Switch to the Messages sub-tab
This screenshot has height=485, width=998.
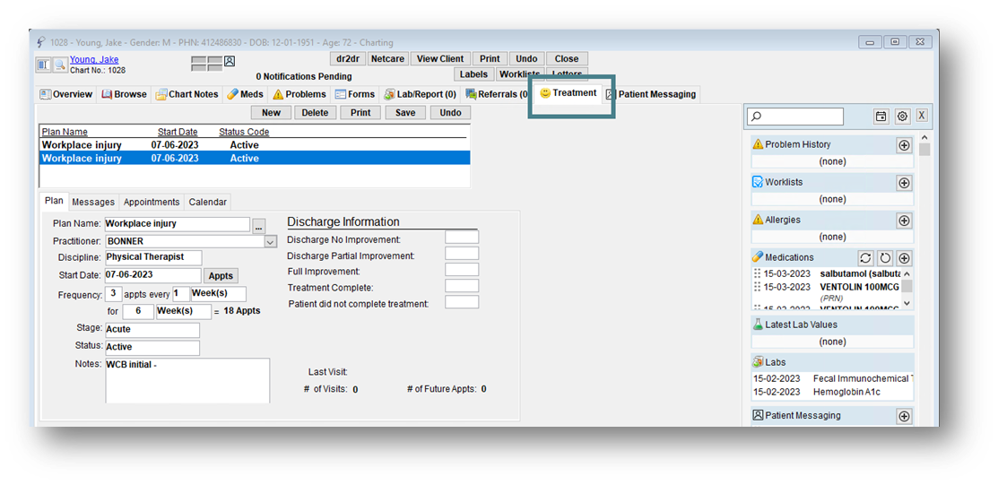point(93,202)
